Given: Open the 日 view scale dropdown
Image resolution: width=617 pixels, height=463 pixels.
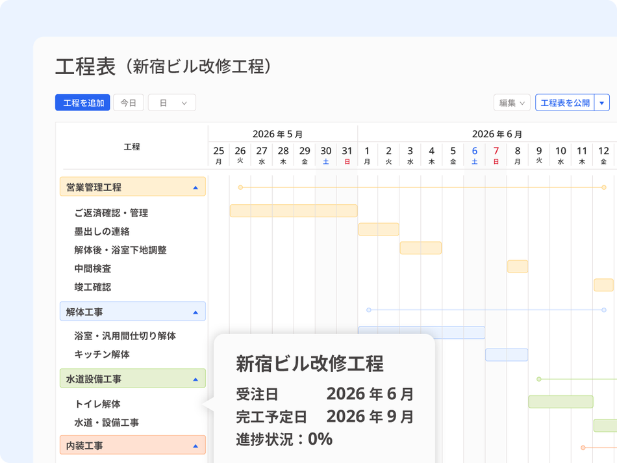Looking at the screenshot, I should [x=172, y=103].
